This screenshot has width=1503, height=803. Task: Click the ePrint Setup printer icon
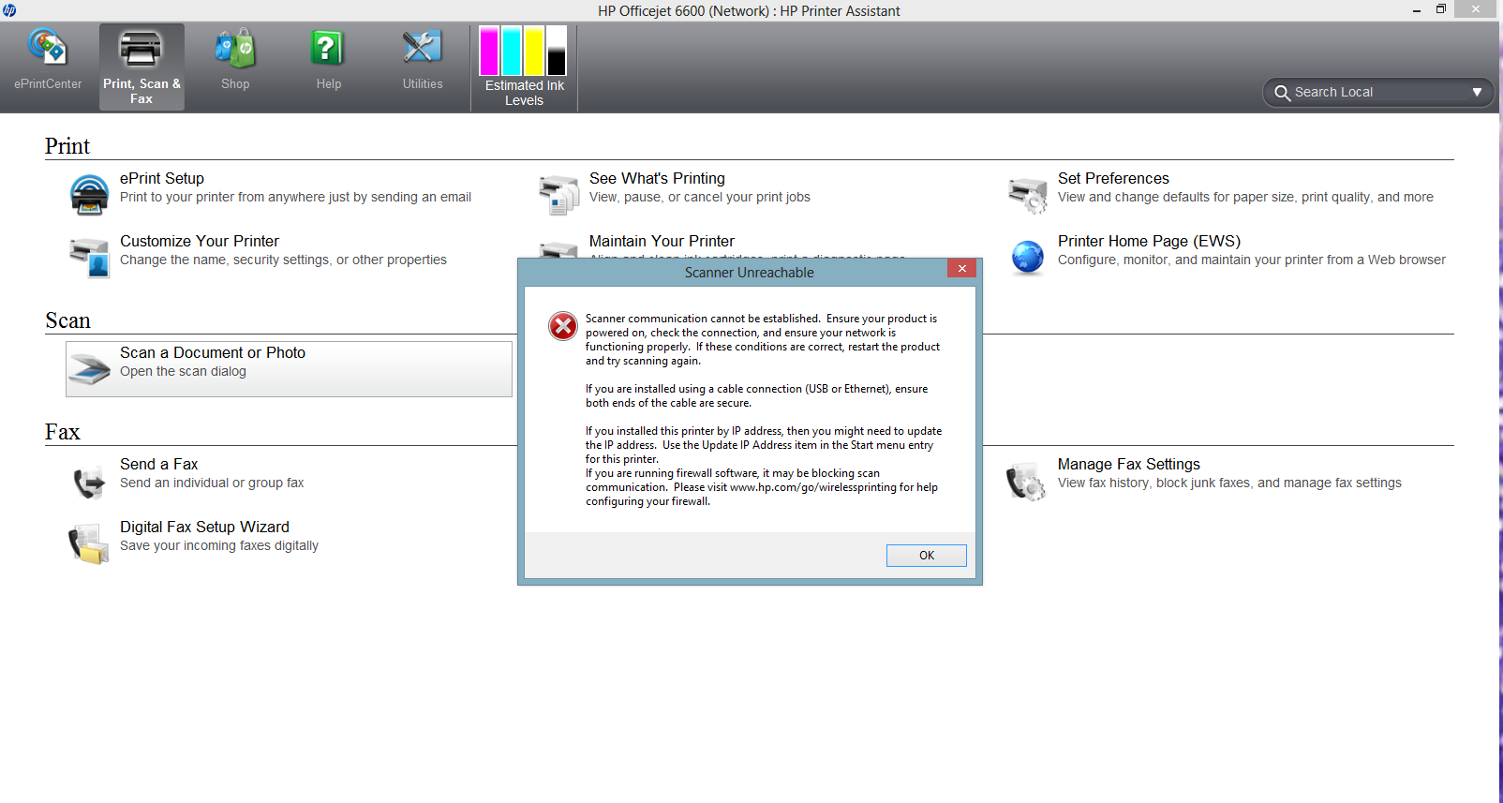click(89, 195)
